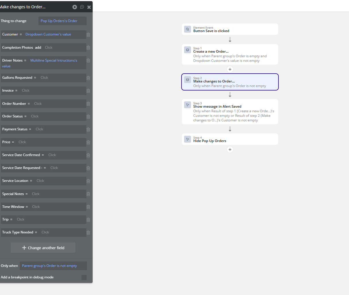The width and height of the screenshot is (349, 295).
Task: Open Thing to change Pop Up Orders's Order
Action: click(63, 21)
